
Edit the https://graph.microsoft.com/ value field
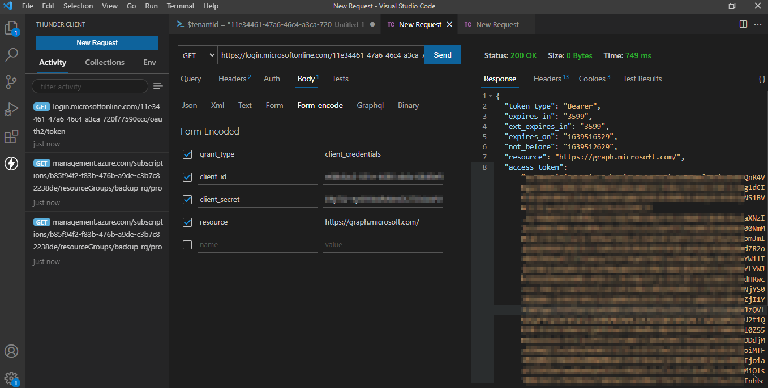383,222
